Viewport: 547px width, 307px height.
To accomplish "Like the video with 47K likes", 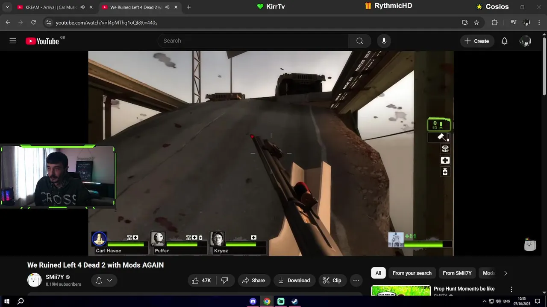I will click(202, 281).
